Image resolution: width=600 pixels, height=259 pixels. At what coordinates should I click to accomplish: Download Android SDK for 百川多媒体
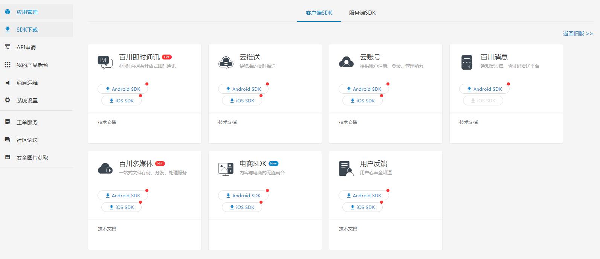(x=123, y=195)
